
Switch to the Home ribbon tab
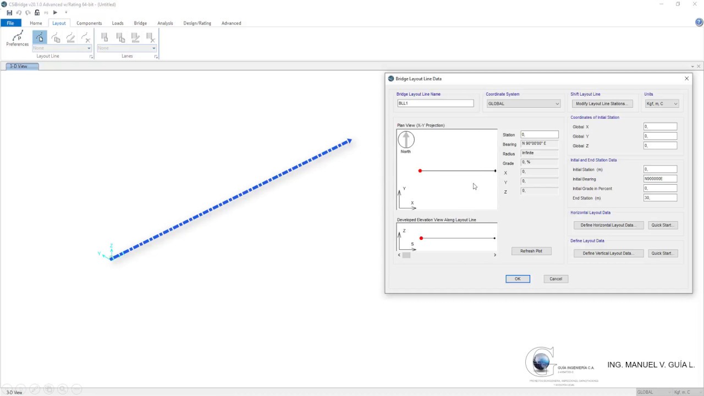[x=36, y=23]
